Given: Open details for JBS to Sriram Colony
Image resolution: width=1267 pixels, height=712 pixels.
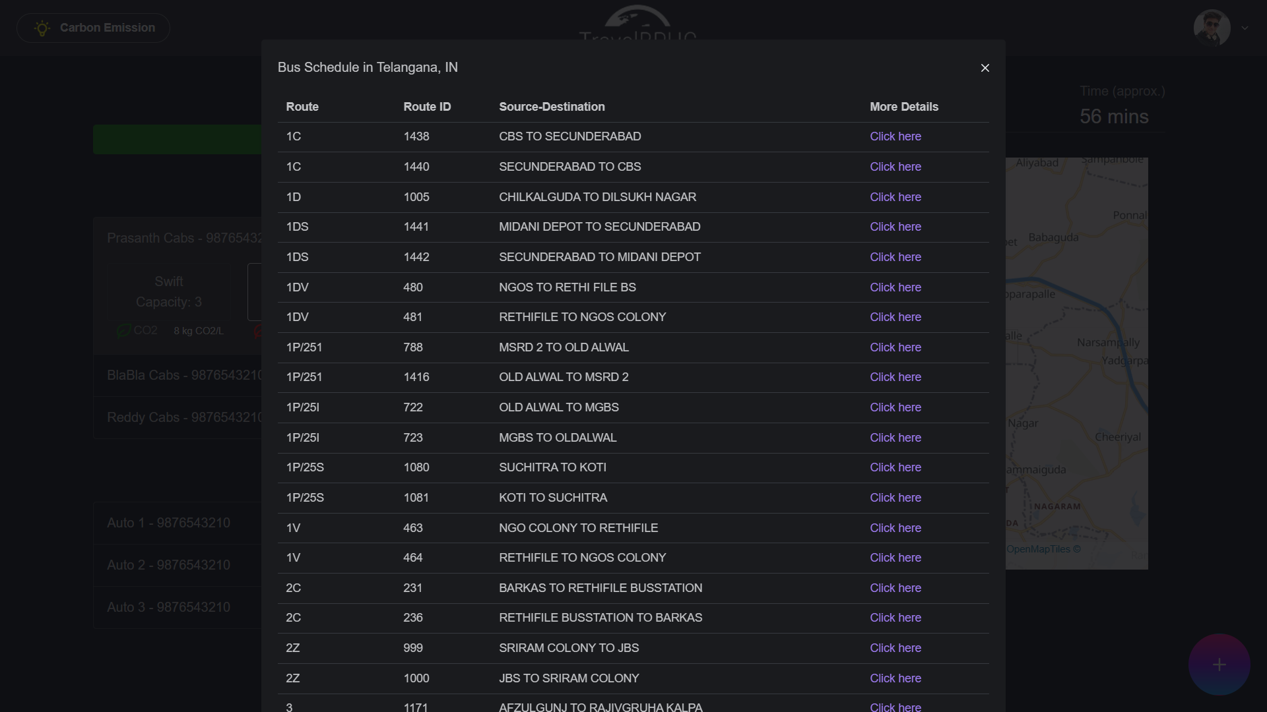Looking at the screenshot, I should [895, 678].
